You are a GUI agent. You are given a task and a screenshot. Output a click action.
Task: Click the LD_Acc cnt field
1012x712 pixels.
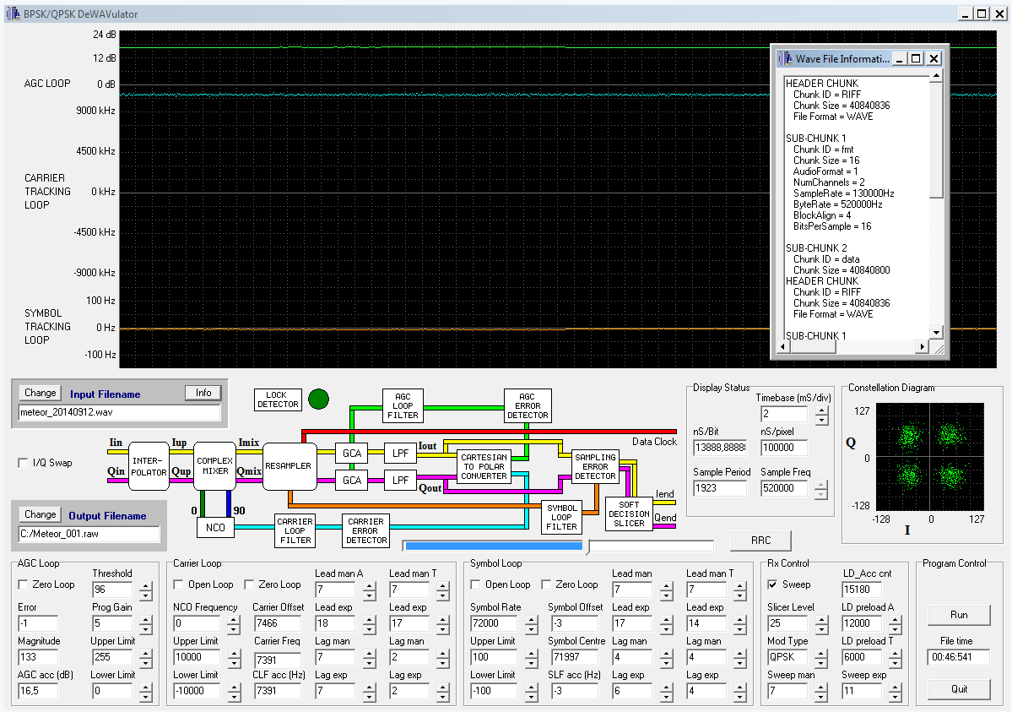point(861,590)
